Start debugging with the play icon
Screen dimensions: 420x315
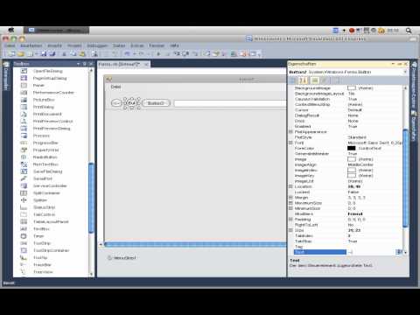coord(158,53)
